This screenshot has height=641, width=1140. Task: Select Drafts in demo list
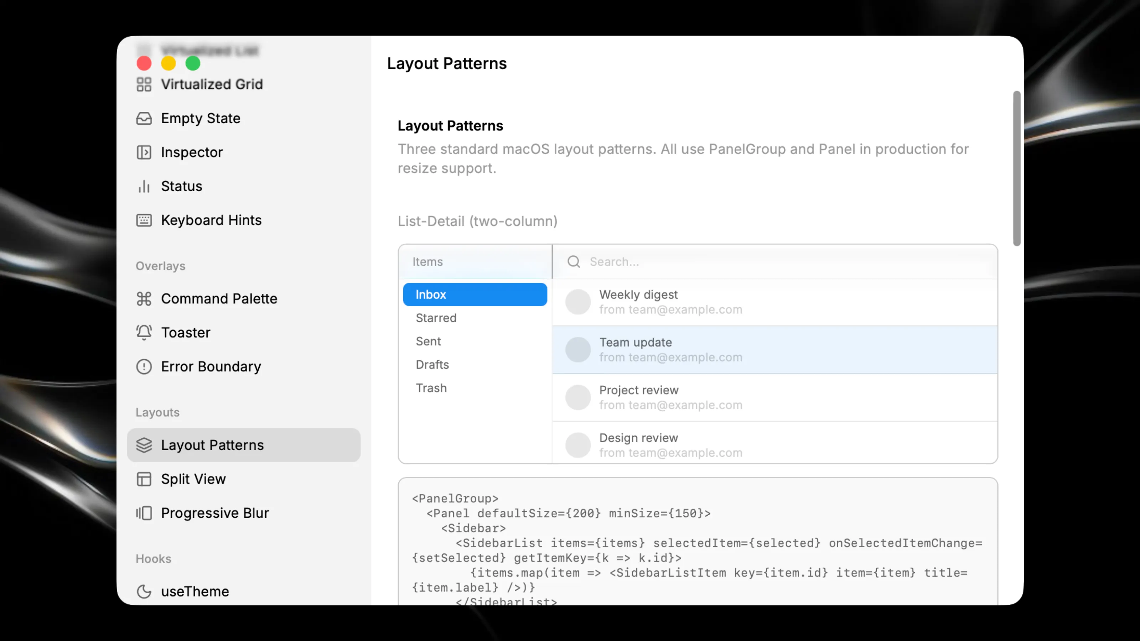click(x=475, y=365)
